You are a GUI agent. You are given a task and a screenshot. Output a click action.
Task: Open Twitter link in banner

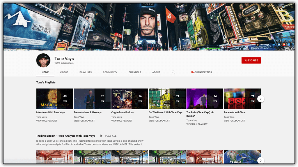pos(274,45)
